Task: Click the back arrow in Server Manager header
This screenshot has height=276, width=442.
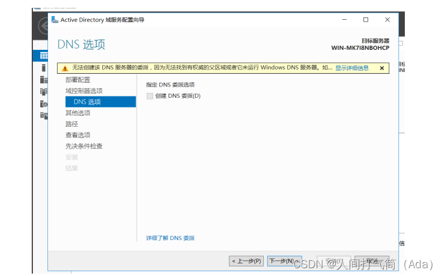Action: click(43, 26)
